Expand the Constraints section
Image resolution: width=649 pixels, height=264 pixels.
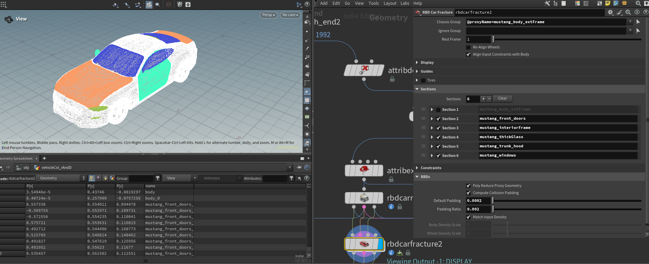pos(417,168)
